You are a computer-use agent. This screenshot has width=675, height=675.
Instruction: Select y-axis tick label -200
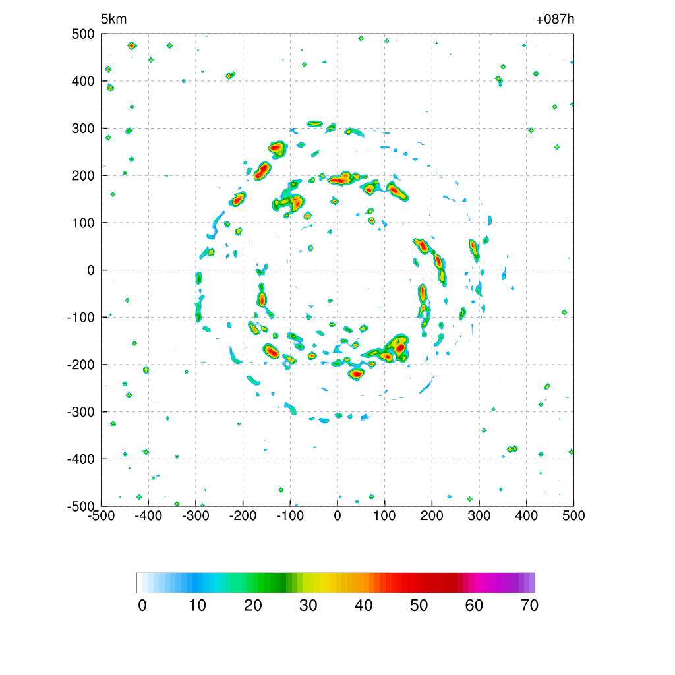point(81,365)
